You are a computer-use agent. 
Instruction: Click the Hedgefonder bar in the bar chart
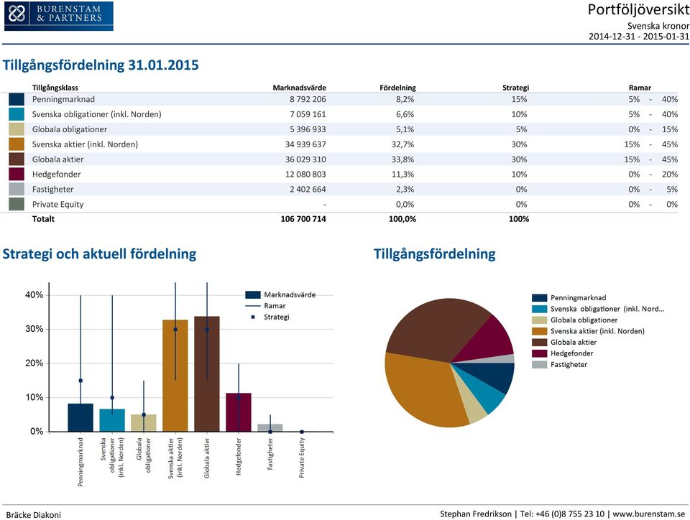click(239, 412)
